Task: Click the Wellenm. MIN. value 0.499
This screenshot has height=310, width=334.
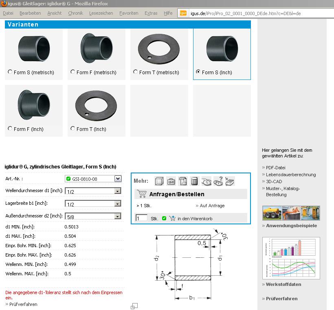Action: pos(70,264)
